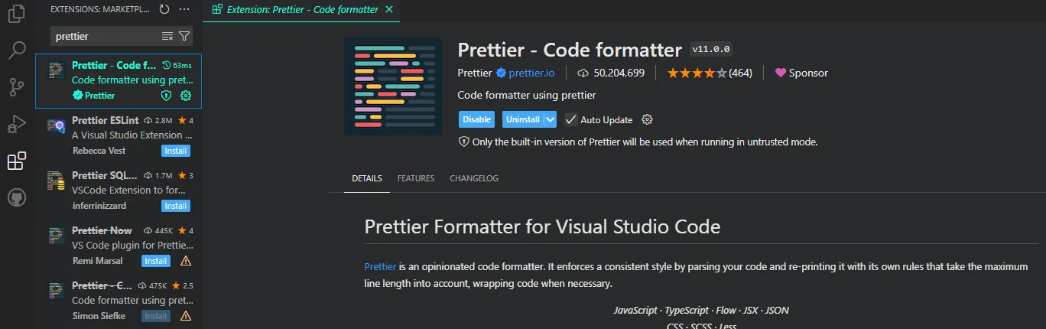Install the Prettier ESLint extension
1046x329 pixels.
point(175,151)
